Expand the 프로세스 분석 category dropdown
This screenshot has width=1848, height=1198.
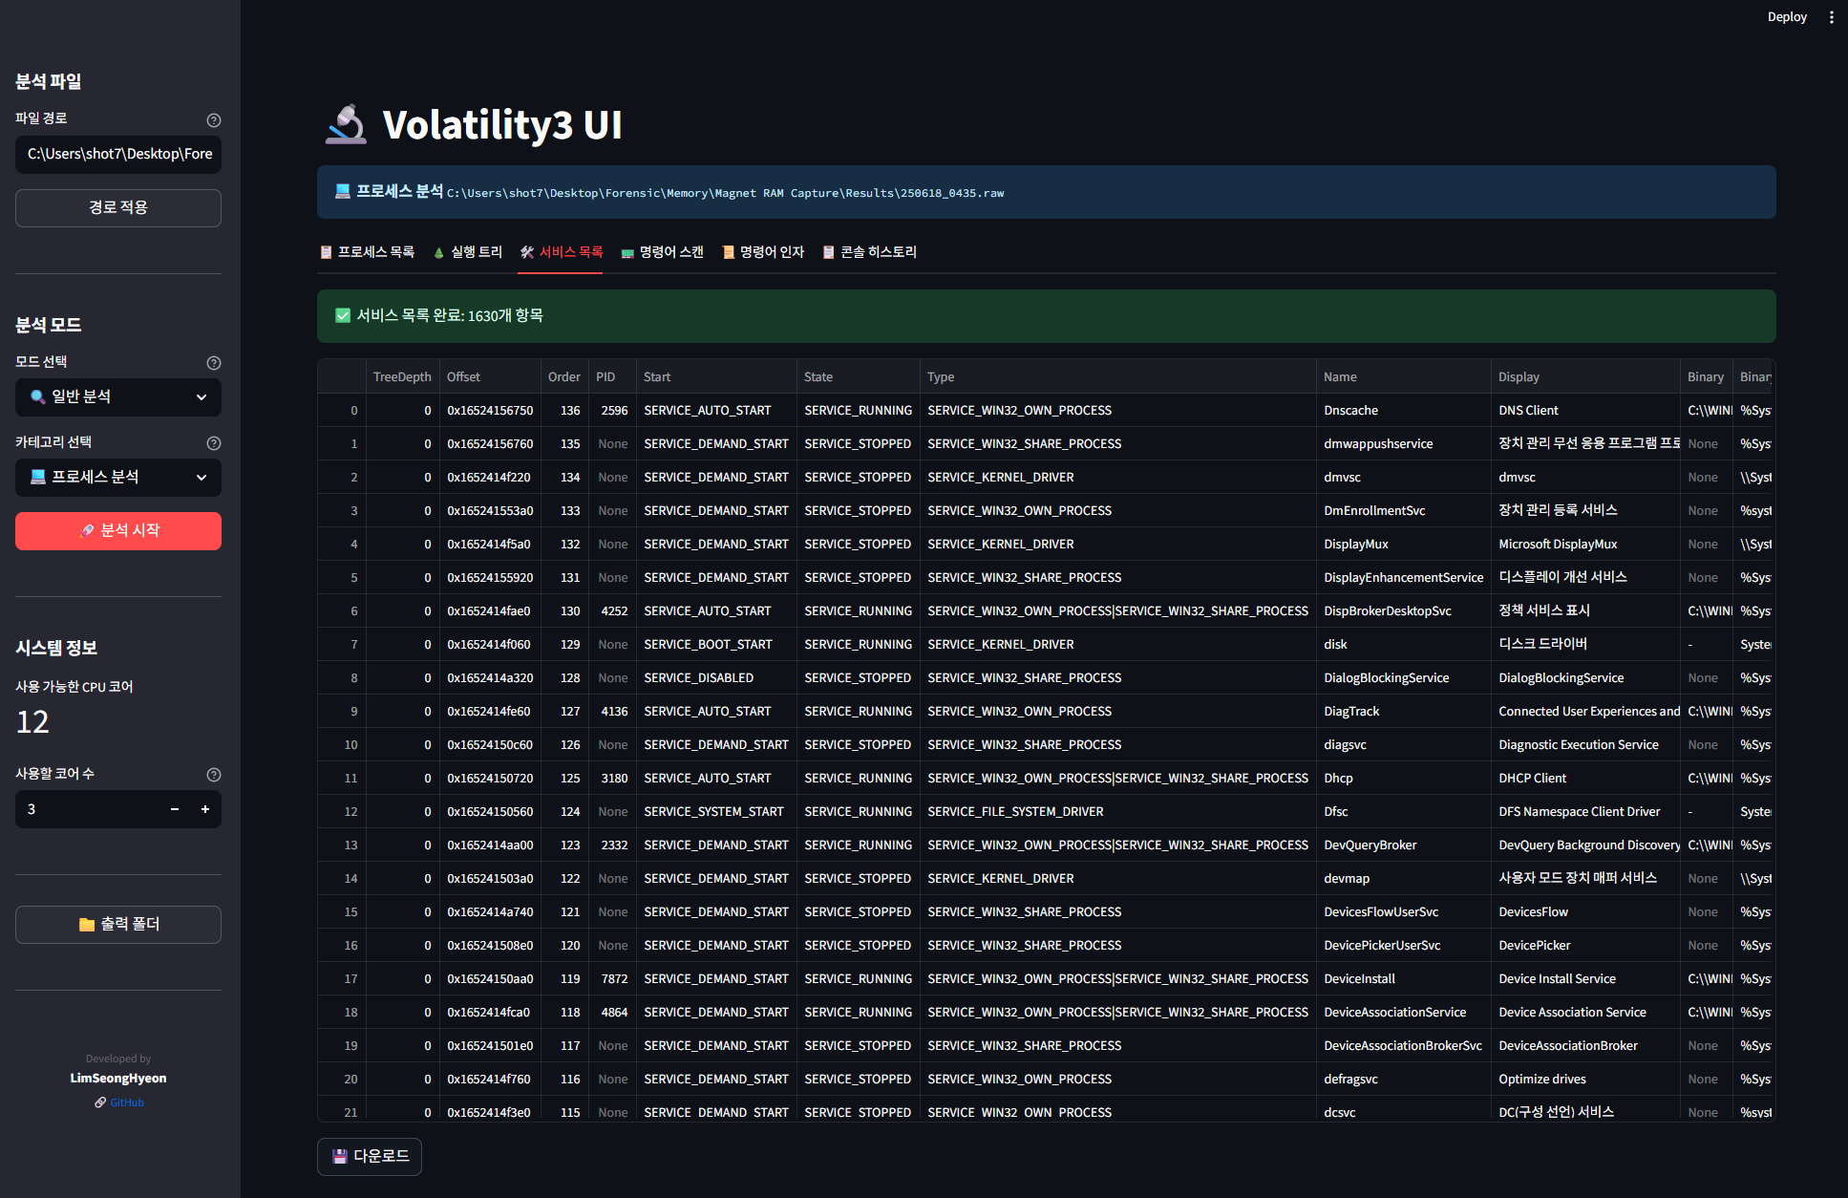(x=118, y=478)
